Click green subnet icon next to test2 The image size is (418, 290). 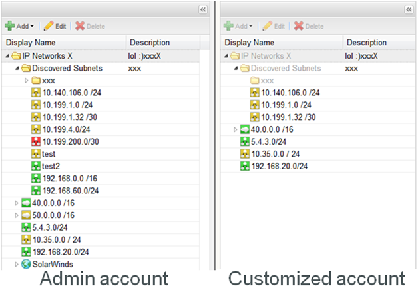(x=36, y=167)
